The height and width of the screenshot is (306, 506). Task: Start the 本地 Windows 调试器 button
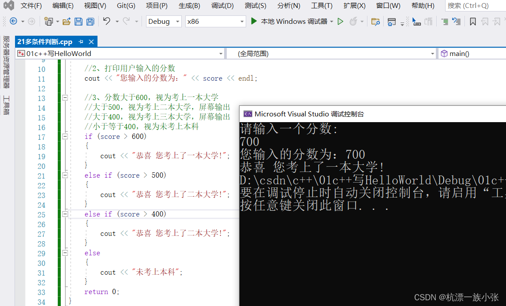tap(289, 21)
